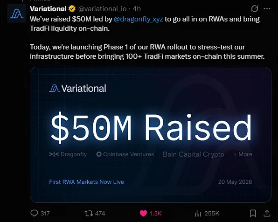The image size is (278, 222).
Task: Click the @variational_io handle
Action: coord(103,9)
